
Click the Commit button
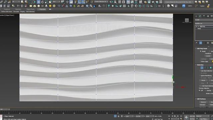click(x=208, y=56)
